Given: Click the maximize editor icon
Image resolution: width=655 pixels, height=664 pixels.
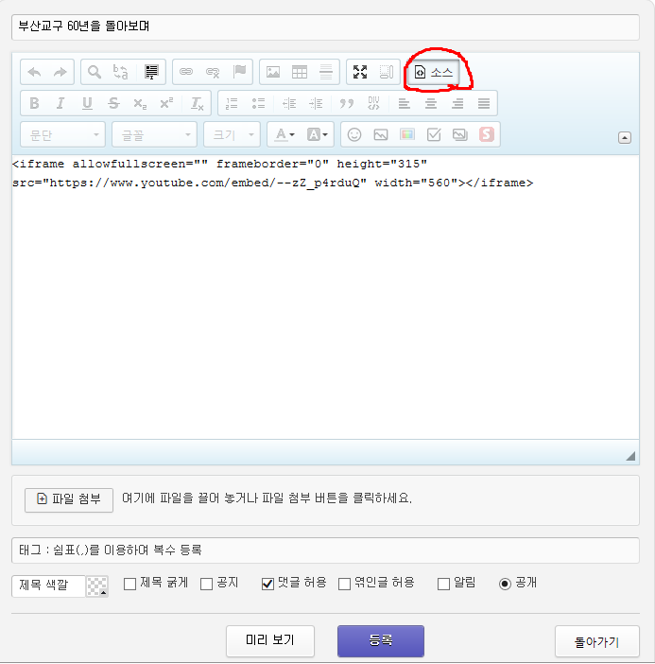Looking at the screenshot, I should (x=360, y=72).
